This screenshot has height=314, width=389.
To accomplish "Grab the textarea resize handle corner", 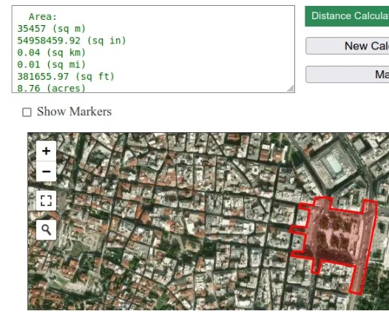I will 291,89.
